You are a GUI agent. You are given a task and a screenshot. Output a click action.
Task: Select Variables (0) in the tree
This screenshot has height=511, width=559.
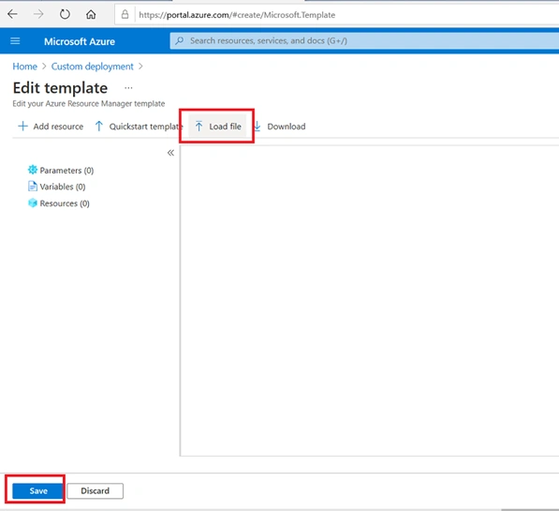click(x=63, y=187)
